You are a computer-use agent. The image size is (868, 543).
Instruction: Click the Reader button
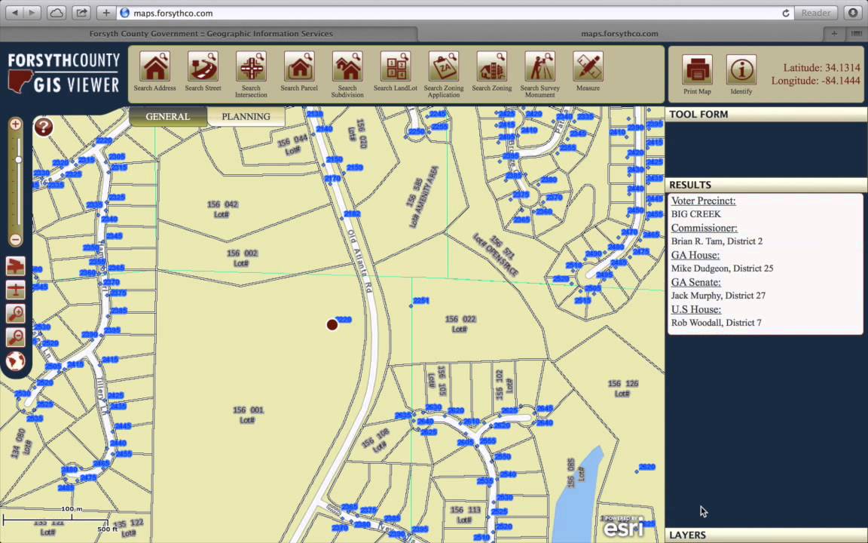(816, 13)
